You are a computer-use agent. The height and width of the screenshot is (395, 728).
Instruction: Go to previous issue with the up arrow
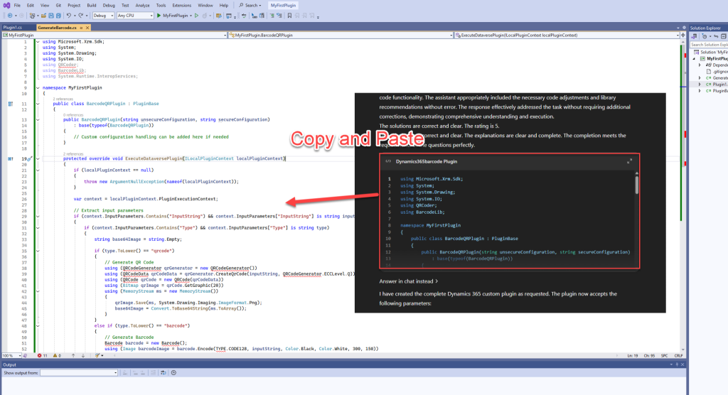(x=73, y=355)
